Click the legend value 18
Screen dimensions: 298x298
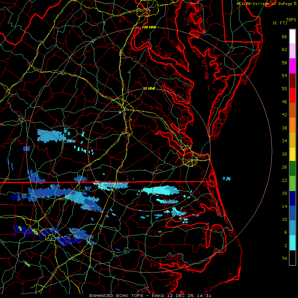(284, 193)
